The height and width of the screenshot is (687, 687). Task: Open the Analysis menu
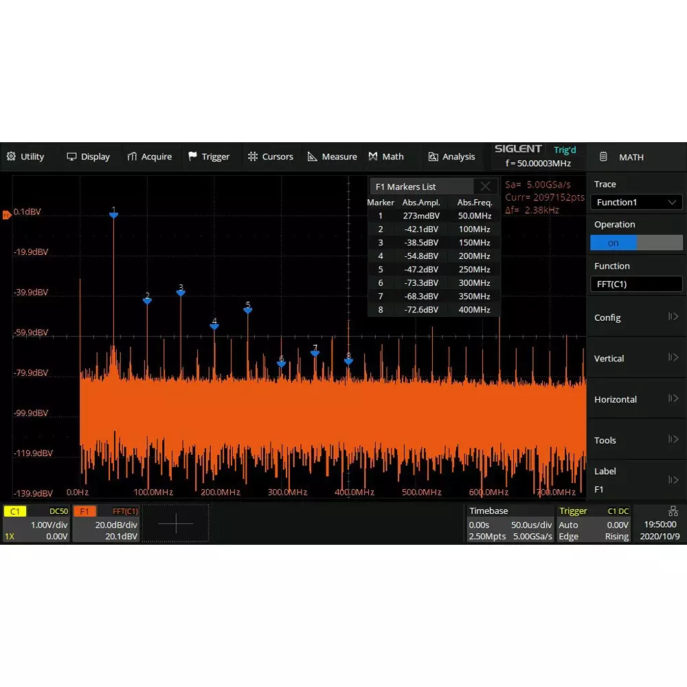point(451,157)
